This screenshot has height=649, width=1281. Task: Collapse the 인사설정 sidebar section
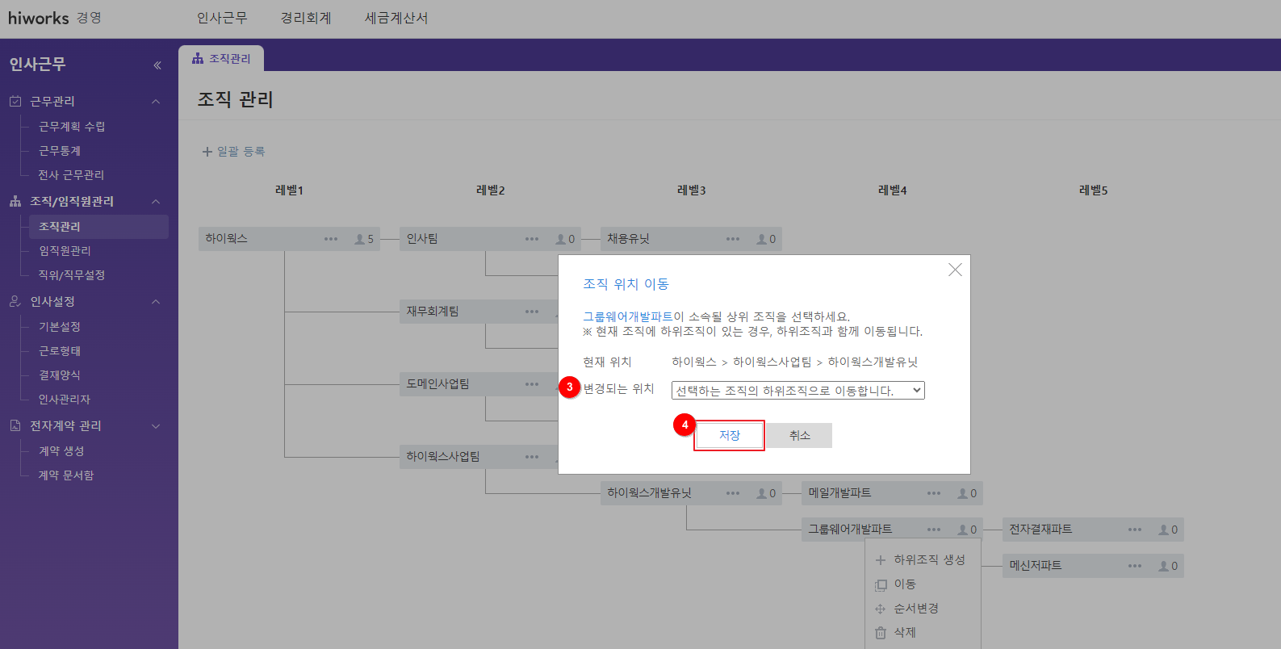coord(156,302)
